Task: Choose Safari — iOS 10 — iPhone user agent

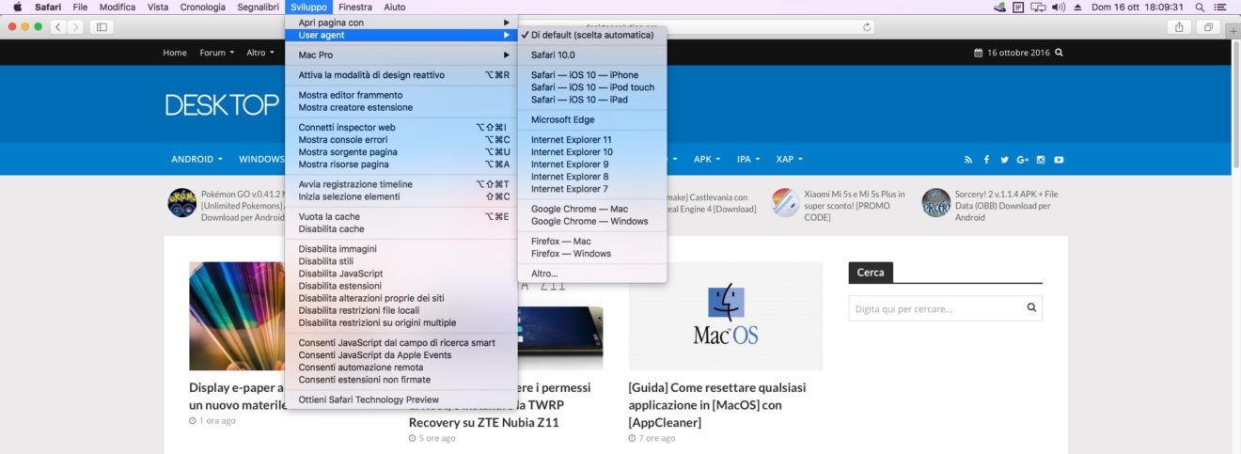Action: coord(592,75)
